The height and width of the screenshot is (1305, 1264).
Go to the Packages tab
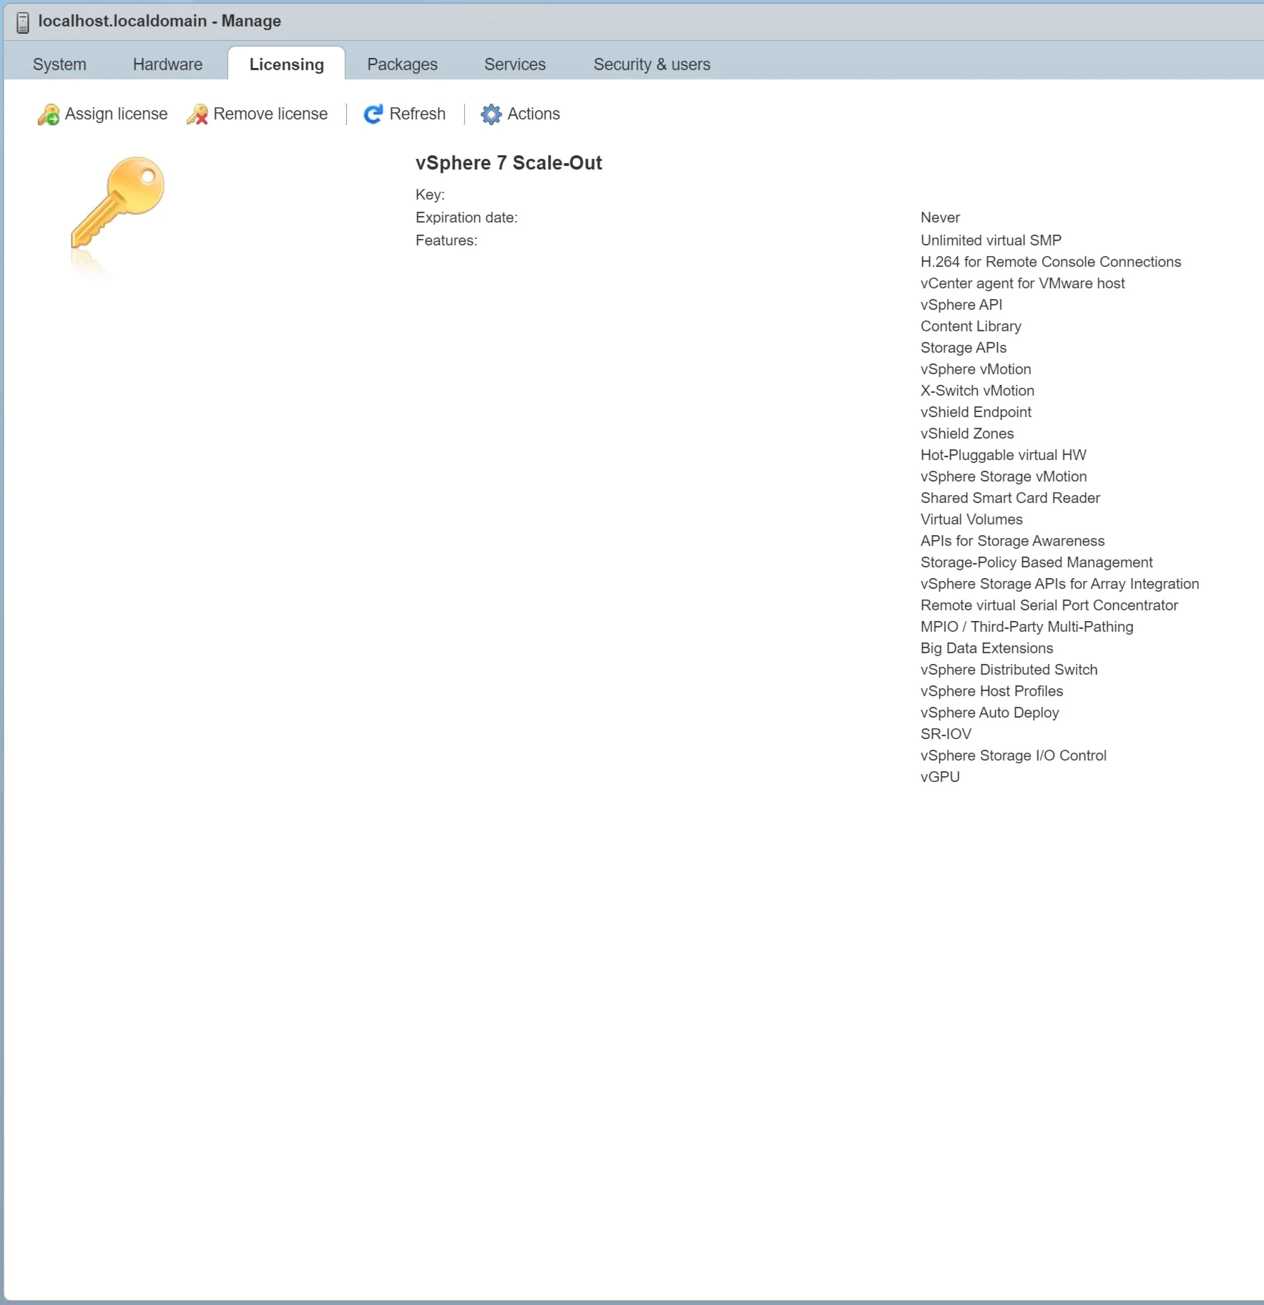click(402, 64)
